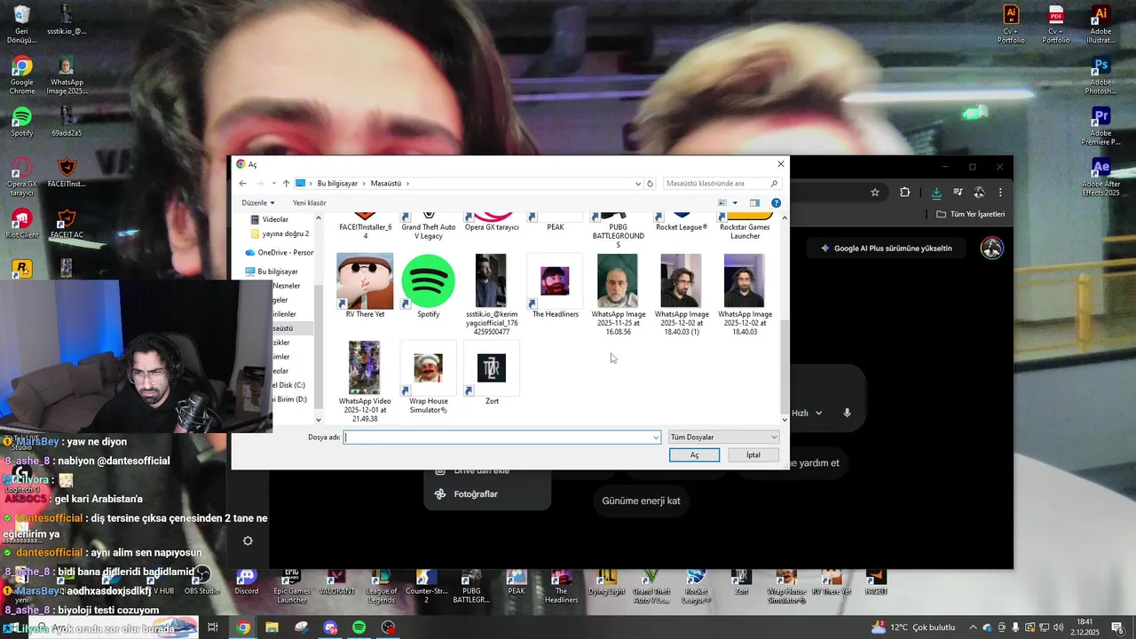Image resolution: width=1136 pixels, height=639 pixels.
Task: Select WhatsApp Video 2025-12-01 at 21.49.38
Action: [x=365, y=381]
